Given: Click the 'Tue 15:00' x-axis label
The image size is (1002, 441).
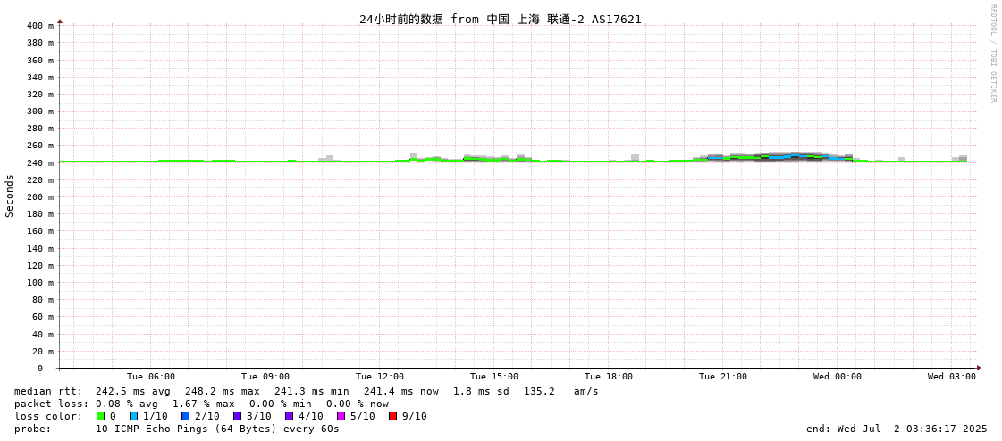Looking at the screenshot, I should click(494, 377).
